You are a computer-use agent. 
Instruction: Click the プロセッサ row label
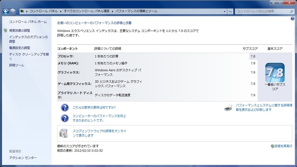click(66, 56)
